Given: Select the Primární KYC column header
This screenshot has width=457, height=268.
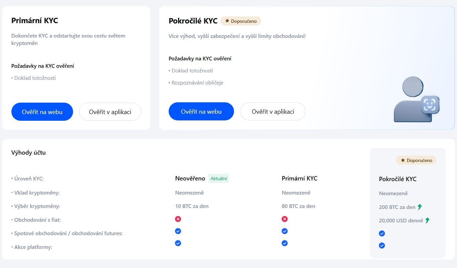Looking at the screenshot, I should click(x=299, y=178).
